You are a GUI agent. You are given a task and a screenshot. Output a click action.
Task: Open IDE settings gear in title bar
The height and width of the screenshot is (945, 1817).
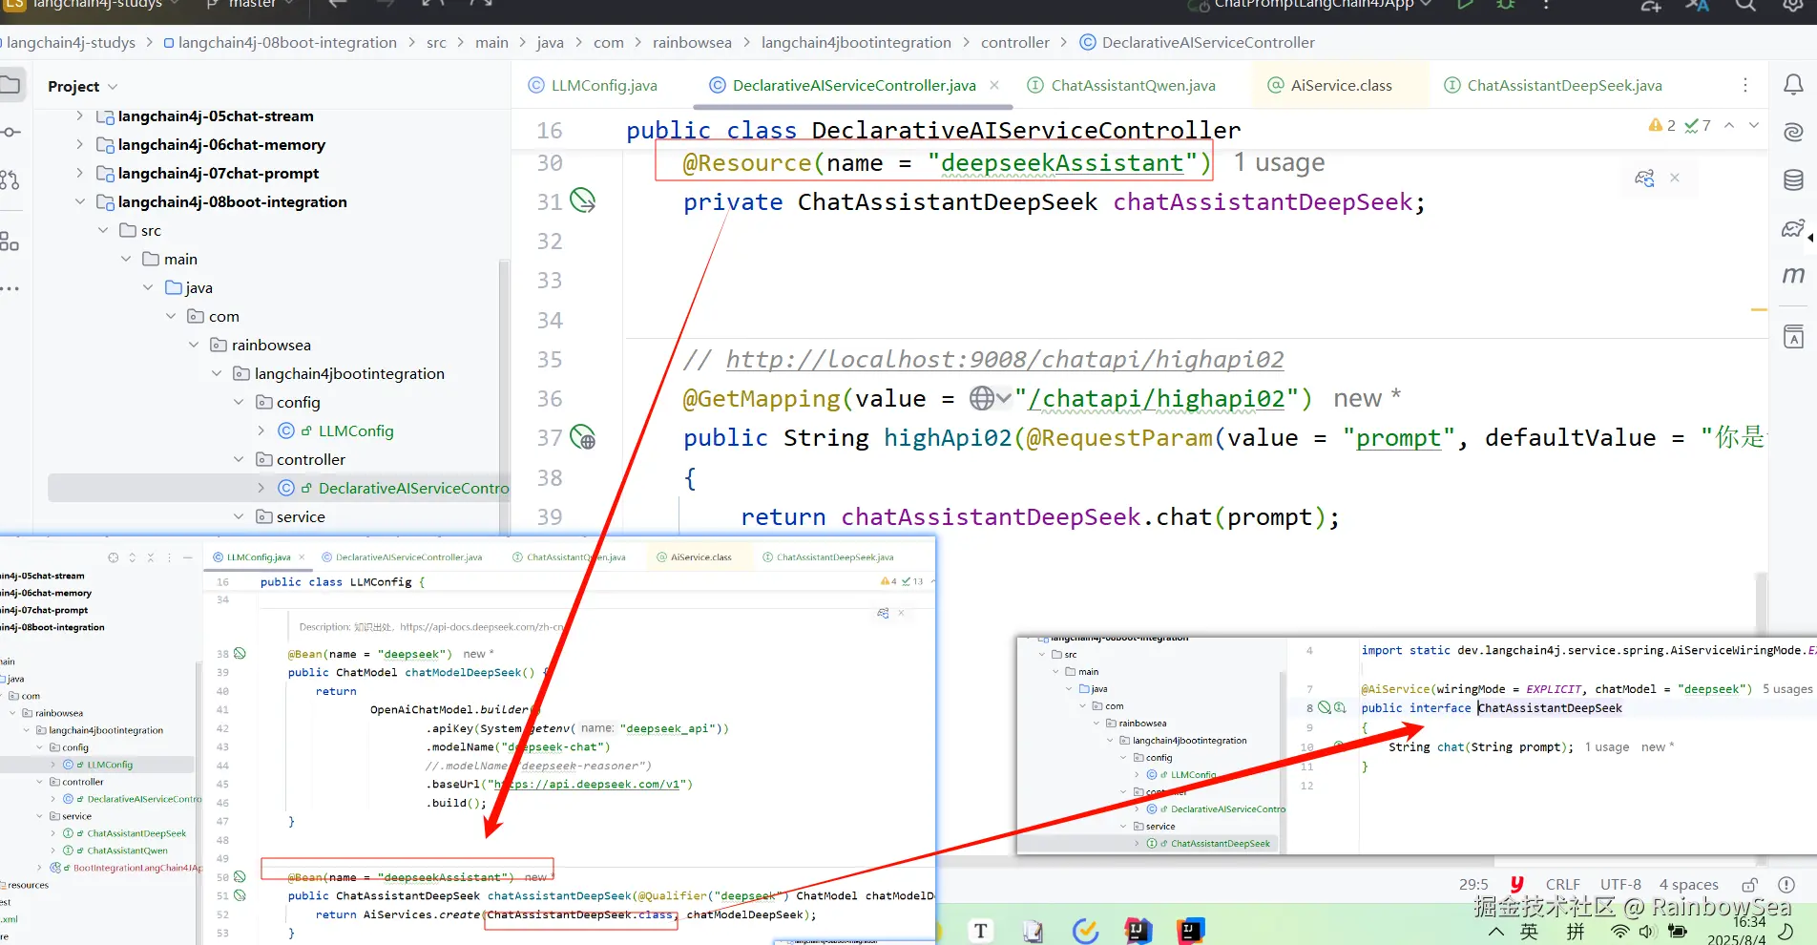[x=1794, y=6]
